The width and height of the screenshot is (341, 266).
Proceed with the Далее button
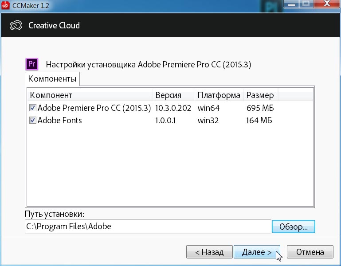[257, 252]
